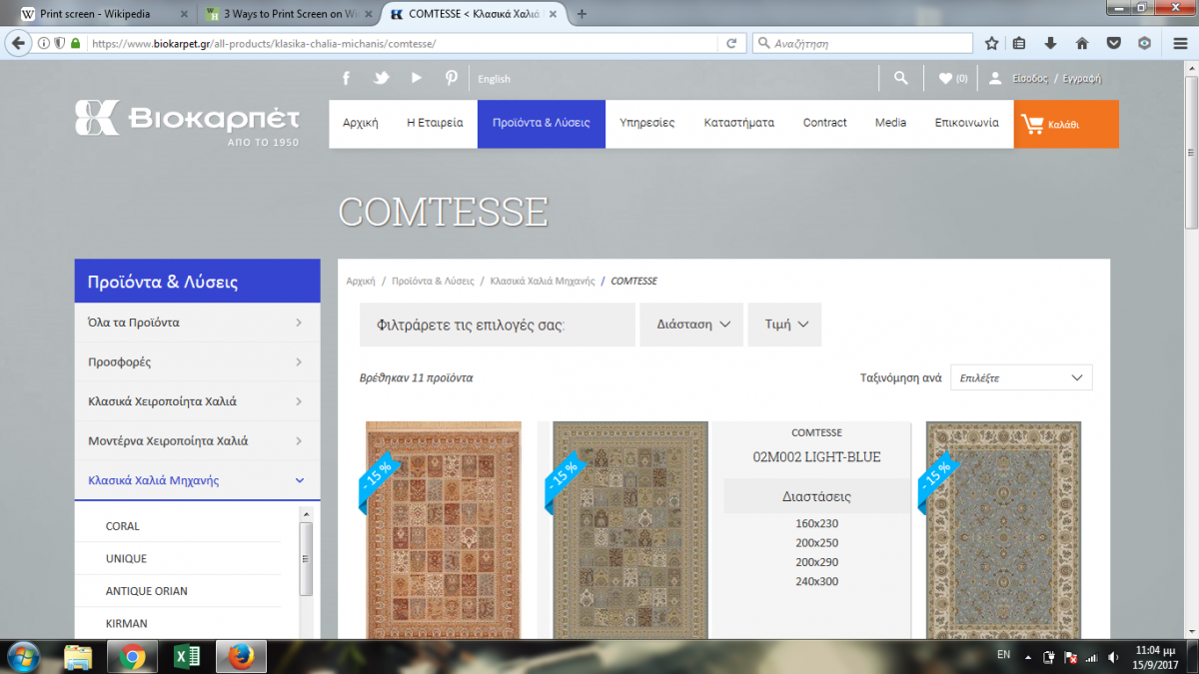Open the Pinterest icon link
This screenshot has width=1199, height=674.
click(x=452, y=79)
